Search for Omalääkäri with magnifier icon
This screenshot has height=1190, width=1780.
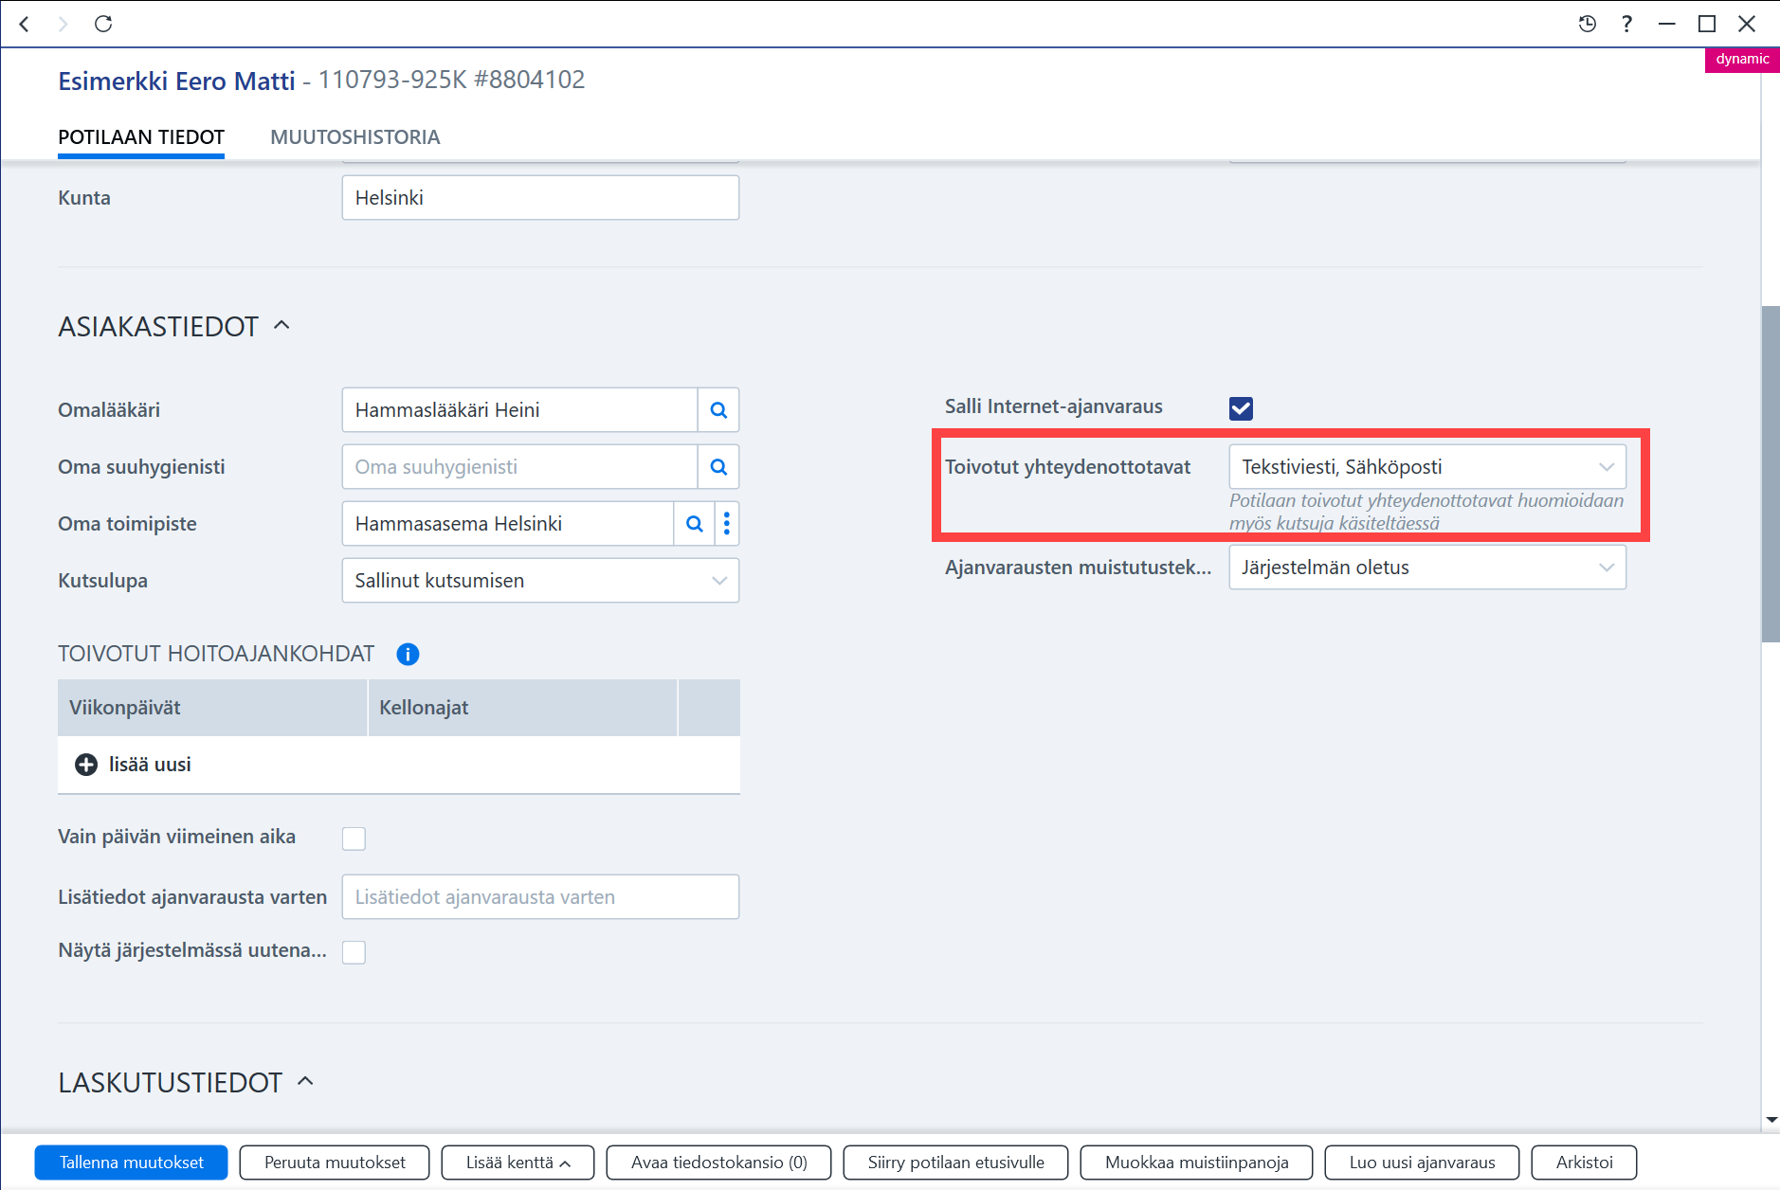(718, 410)
